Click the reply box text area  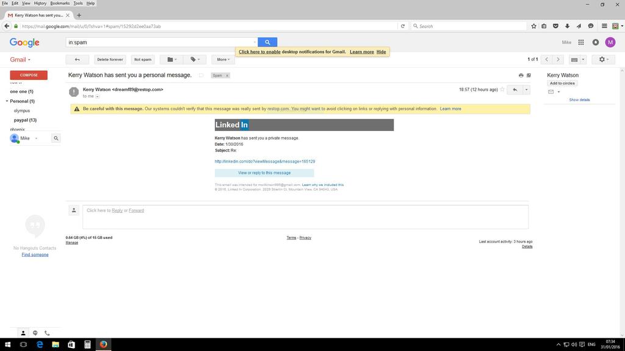[305, 217]
